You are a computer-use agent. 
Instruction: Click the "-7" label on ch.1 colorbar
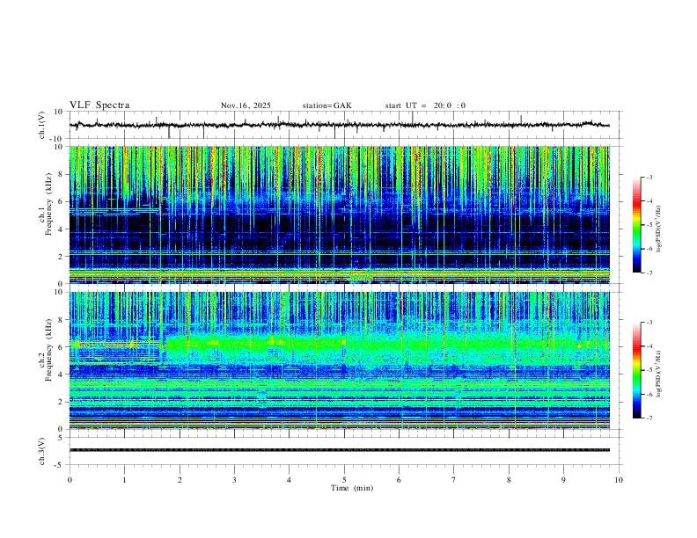tap(649, 273)
